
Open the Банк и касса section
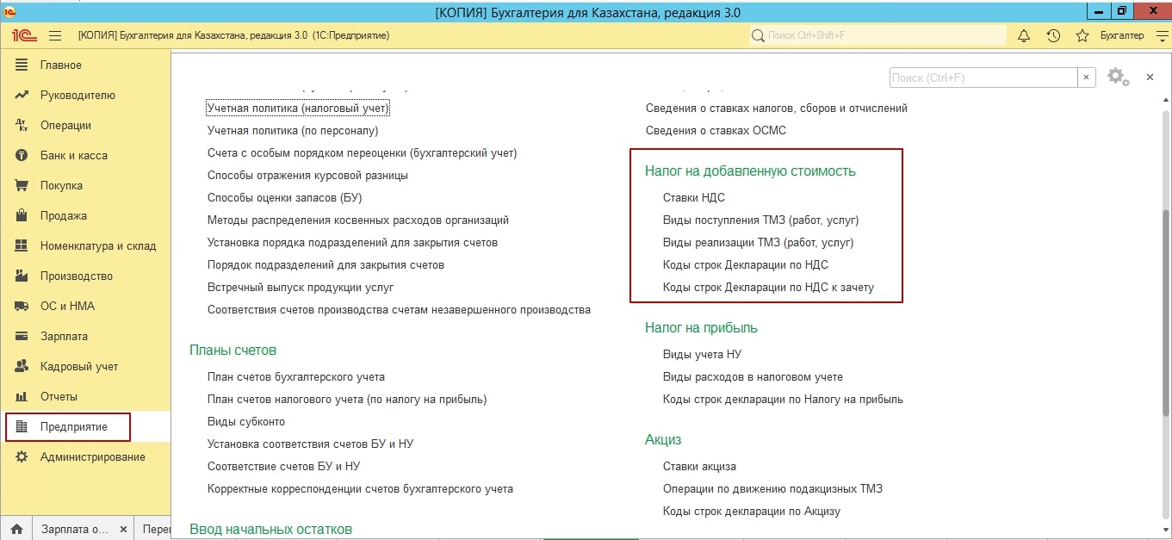(73, 156)
